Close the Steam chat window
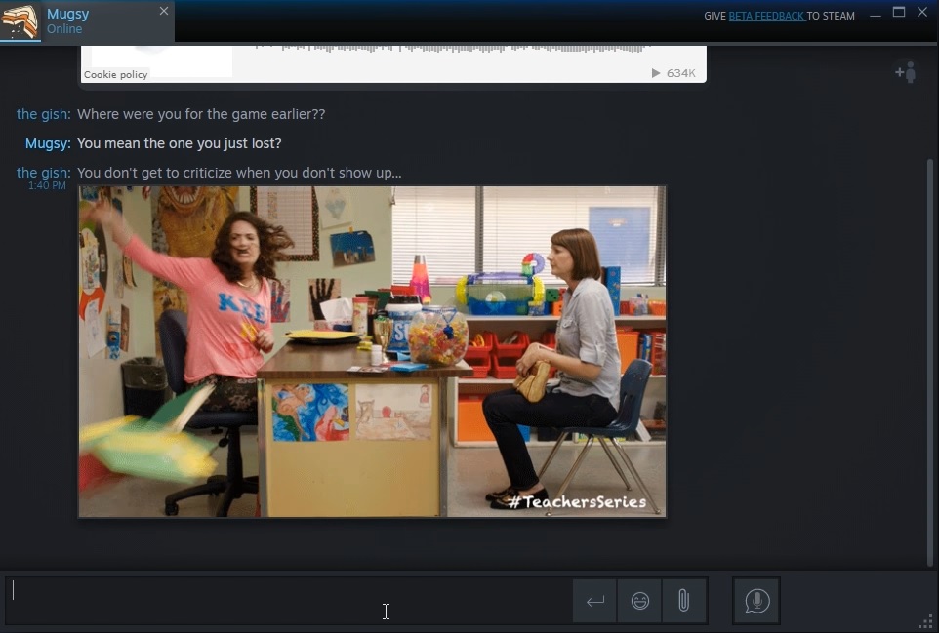This screenshot has width=939, height=633. point(922,12)
